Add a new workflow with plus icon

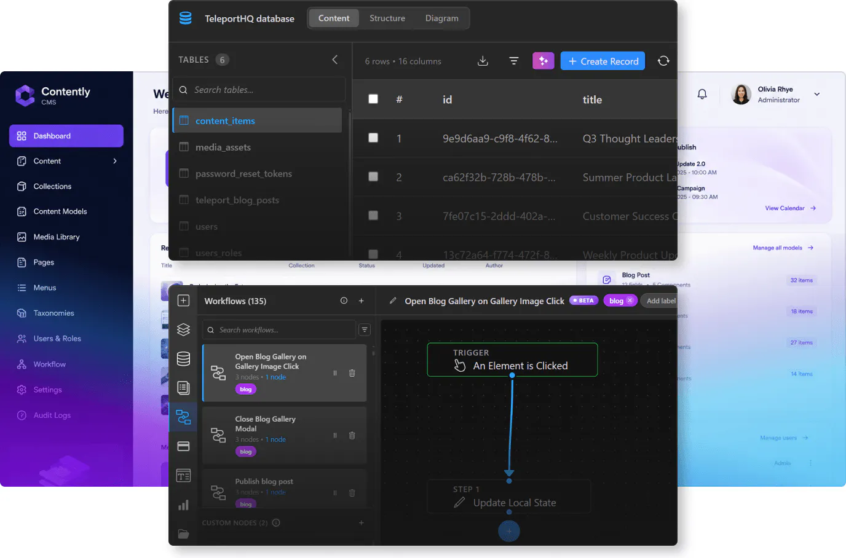tap(362, 301)
